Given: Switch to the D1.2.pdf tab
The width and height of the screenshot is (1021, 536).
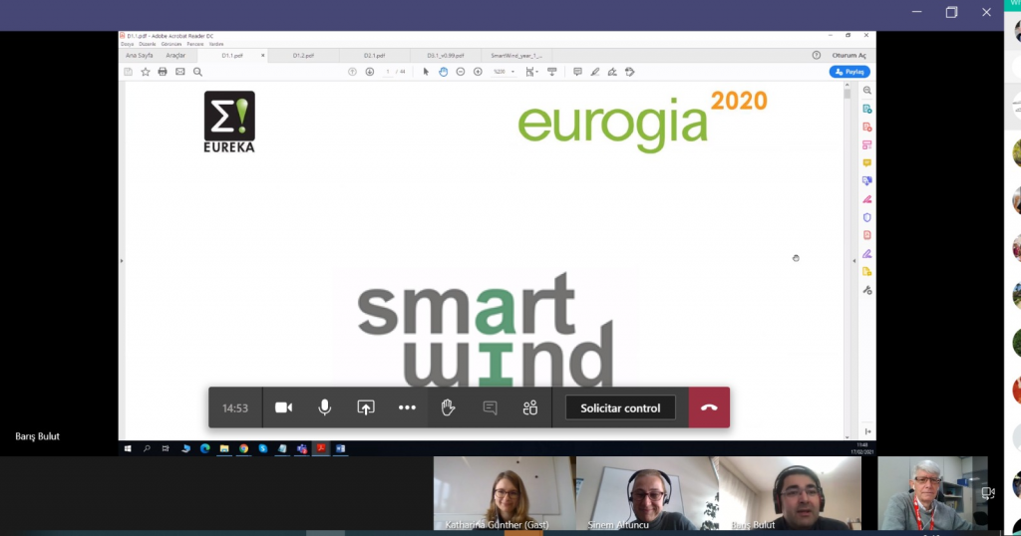Looking at the screenshot, I should click(x=304, y=56).
